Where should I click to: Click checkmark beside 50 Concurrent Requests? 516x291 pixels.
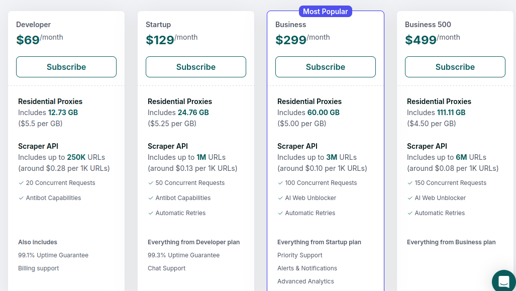pos(151,183)
